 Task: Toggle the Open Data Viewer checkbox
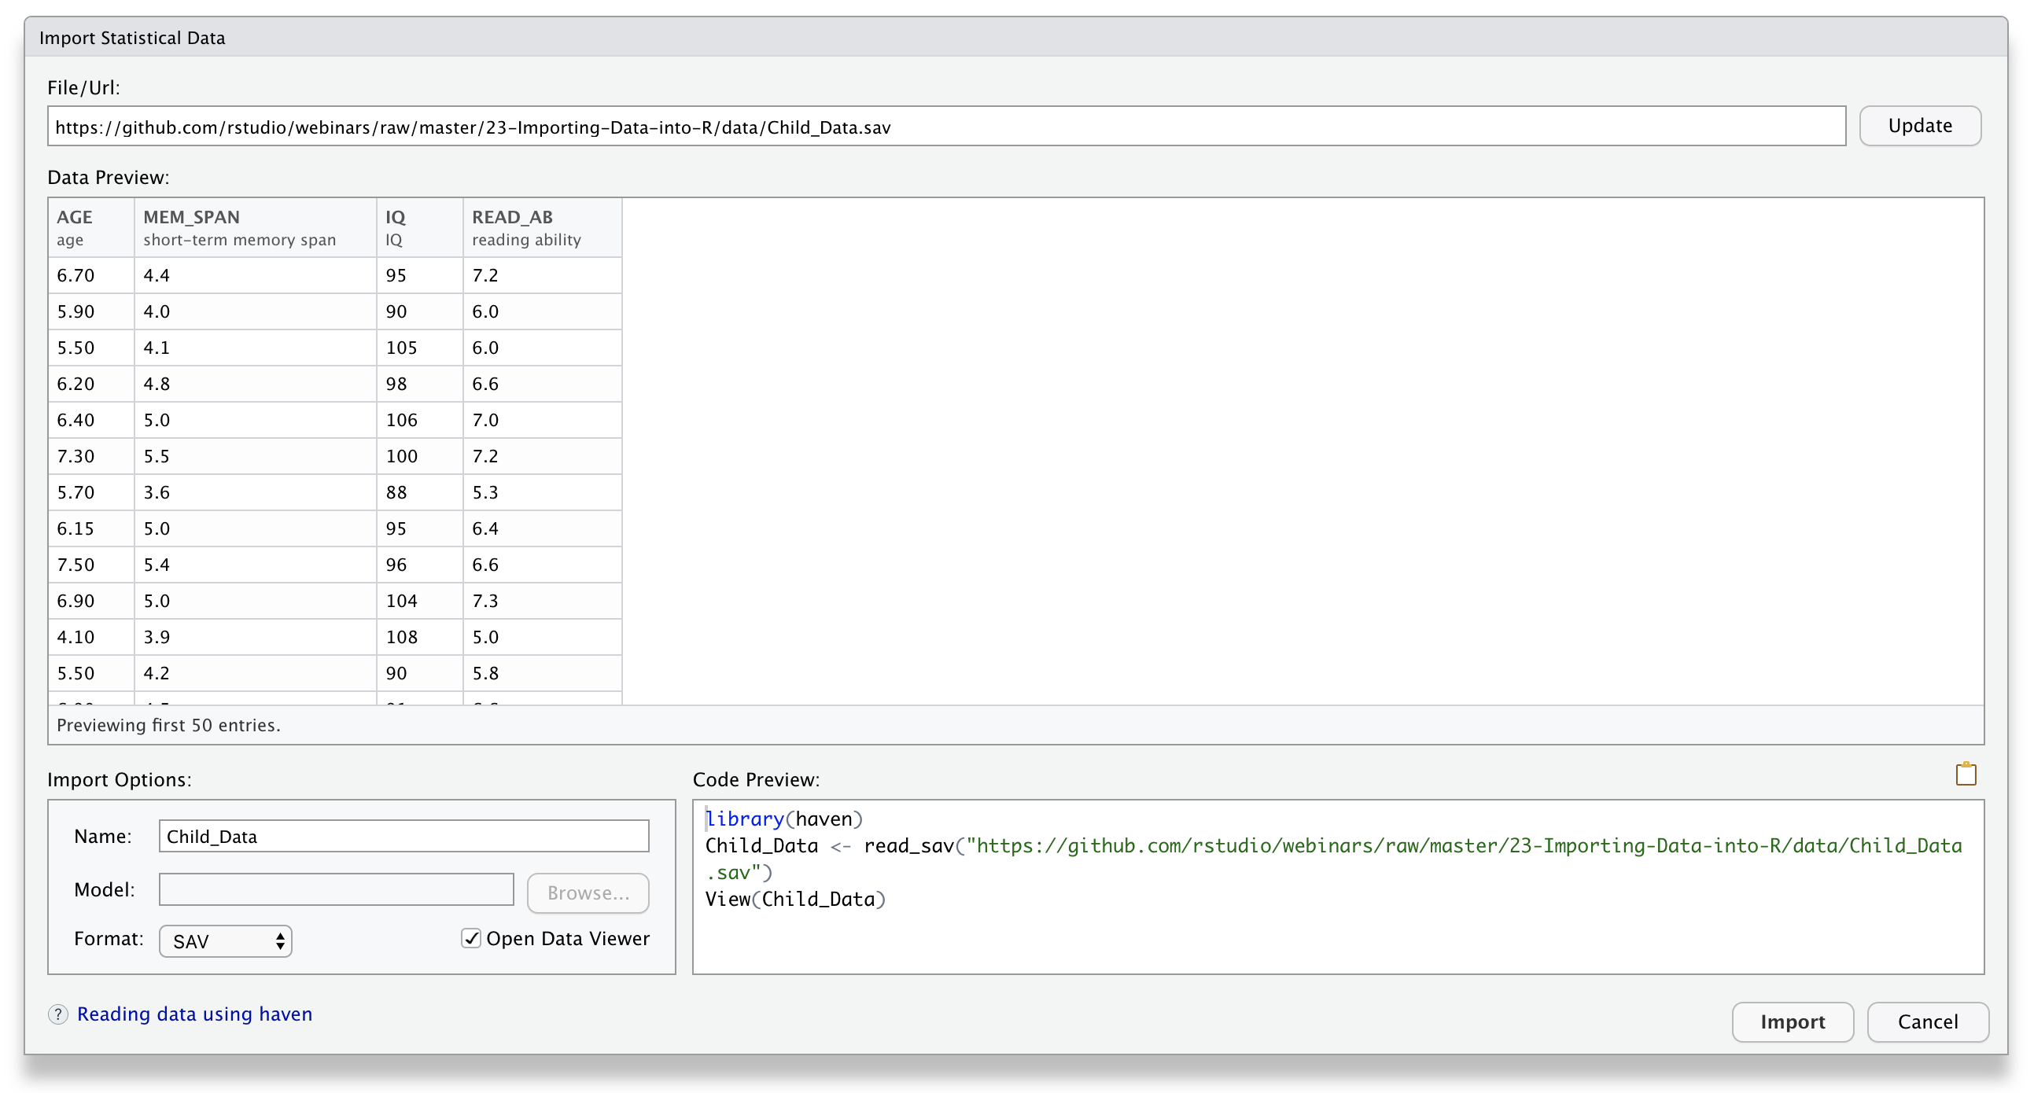point(470,938)
